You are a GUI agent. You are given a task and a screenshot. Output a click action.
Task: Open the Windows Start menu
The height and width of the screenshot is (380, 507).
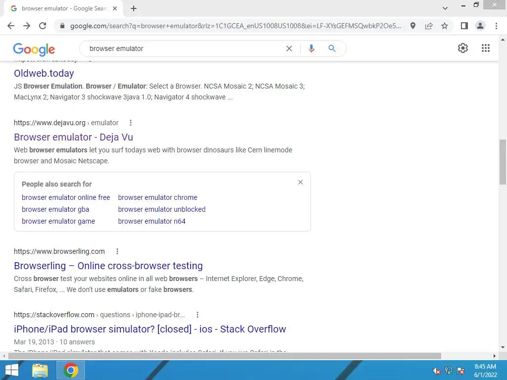click(12, 370)
